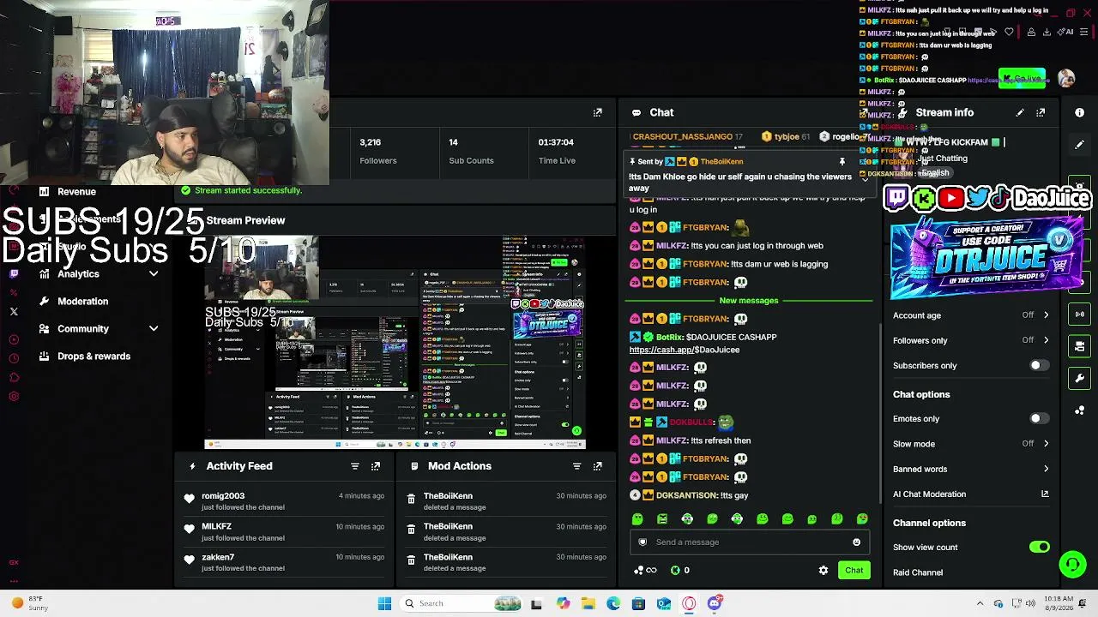Select the Community sidebar item
The height and width of the screenshot is (617, 1098).
coord(82,329)
